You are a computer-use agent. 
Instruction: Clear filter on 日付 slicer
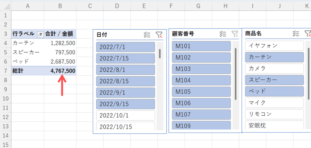[x=159, y=35]
